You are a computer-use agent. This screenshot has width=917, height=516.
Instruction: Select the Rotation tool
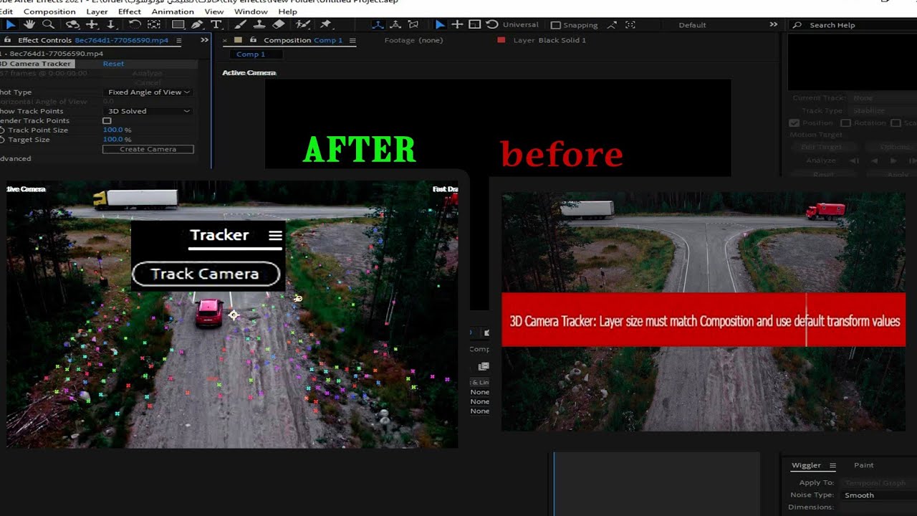pos(135,24)
